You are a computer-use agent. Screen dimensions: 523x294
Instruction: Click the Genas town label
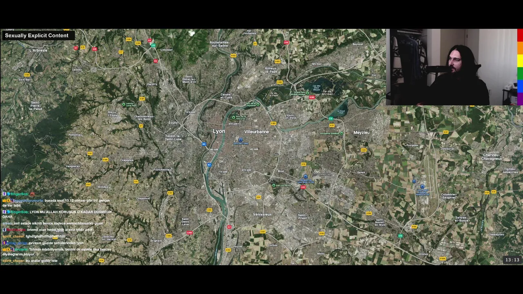(x=361, y=172)
